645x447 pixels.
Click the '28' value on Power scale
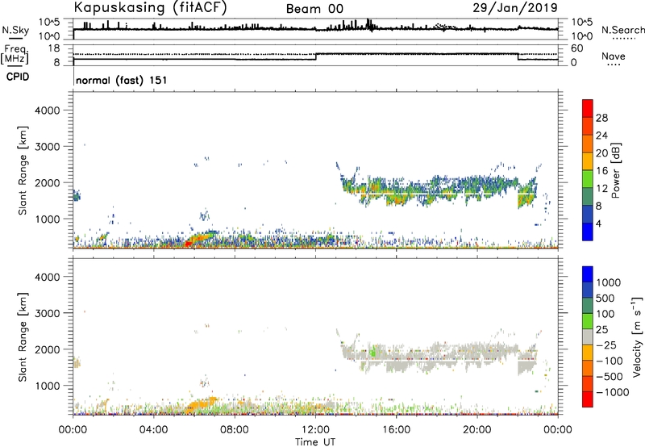(601, 118)
